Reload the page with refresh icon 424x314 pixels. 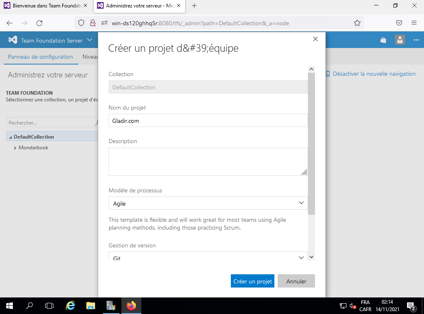coord(39,23)
